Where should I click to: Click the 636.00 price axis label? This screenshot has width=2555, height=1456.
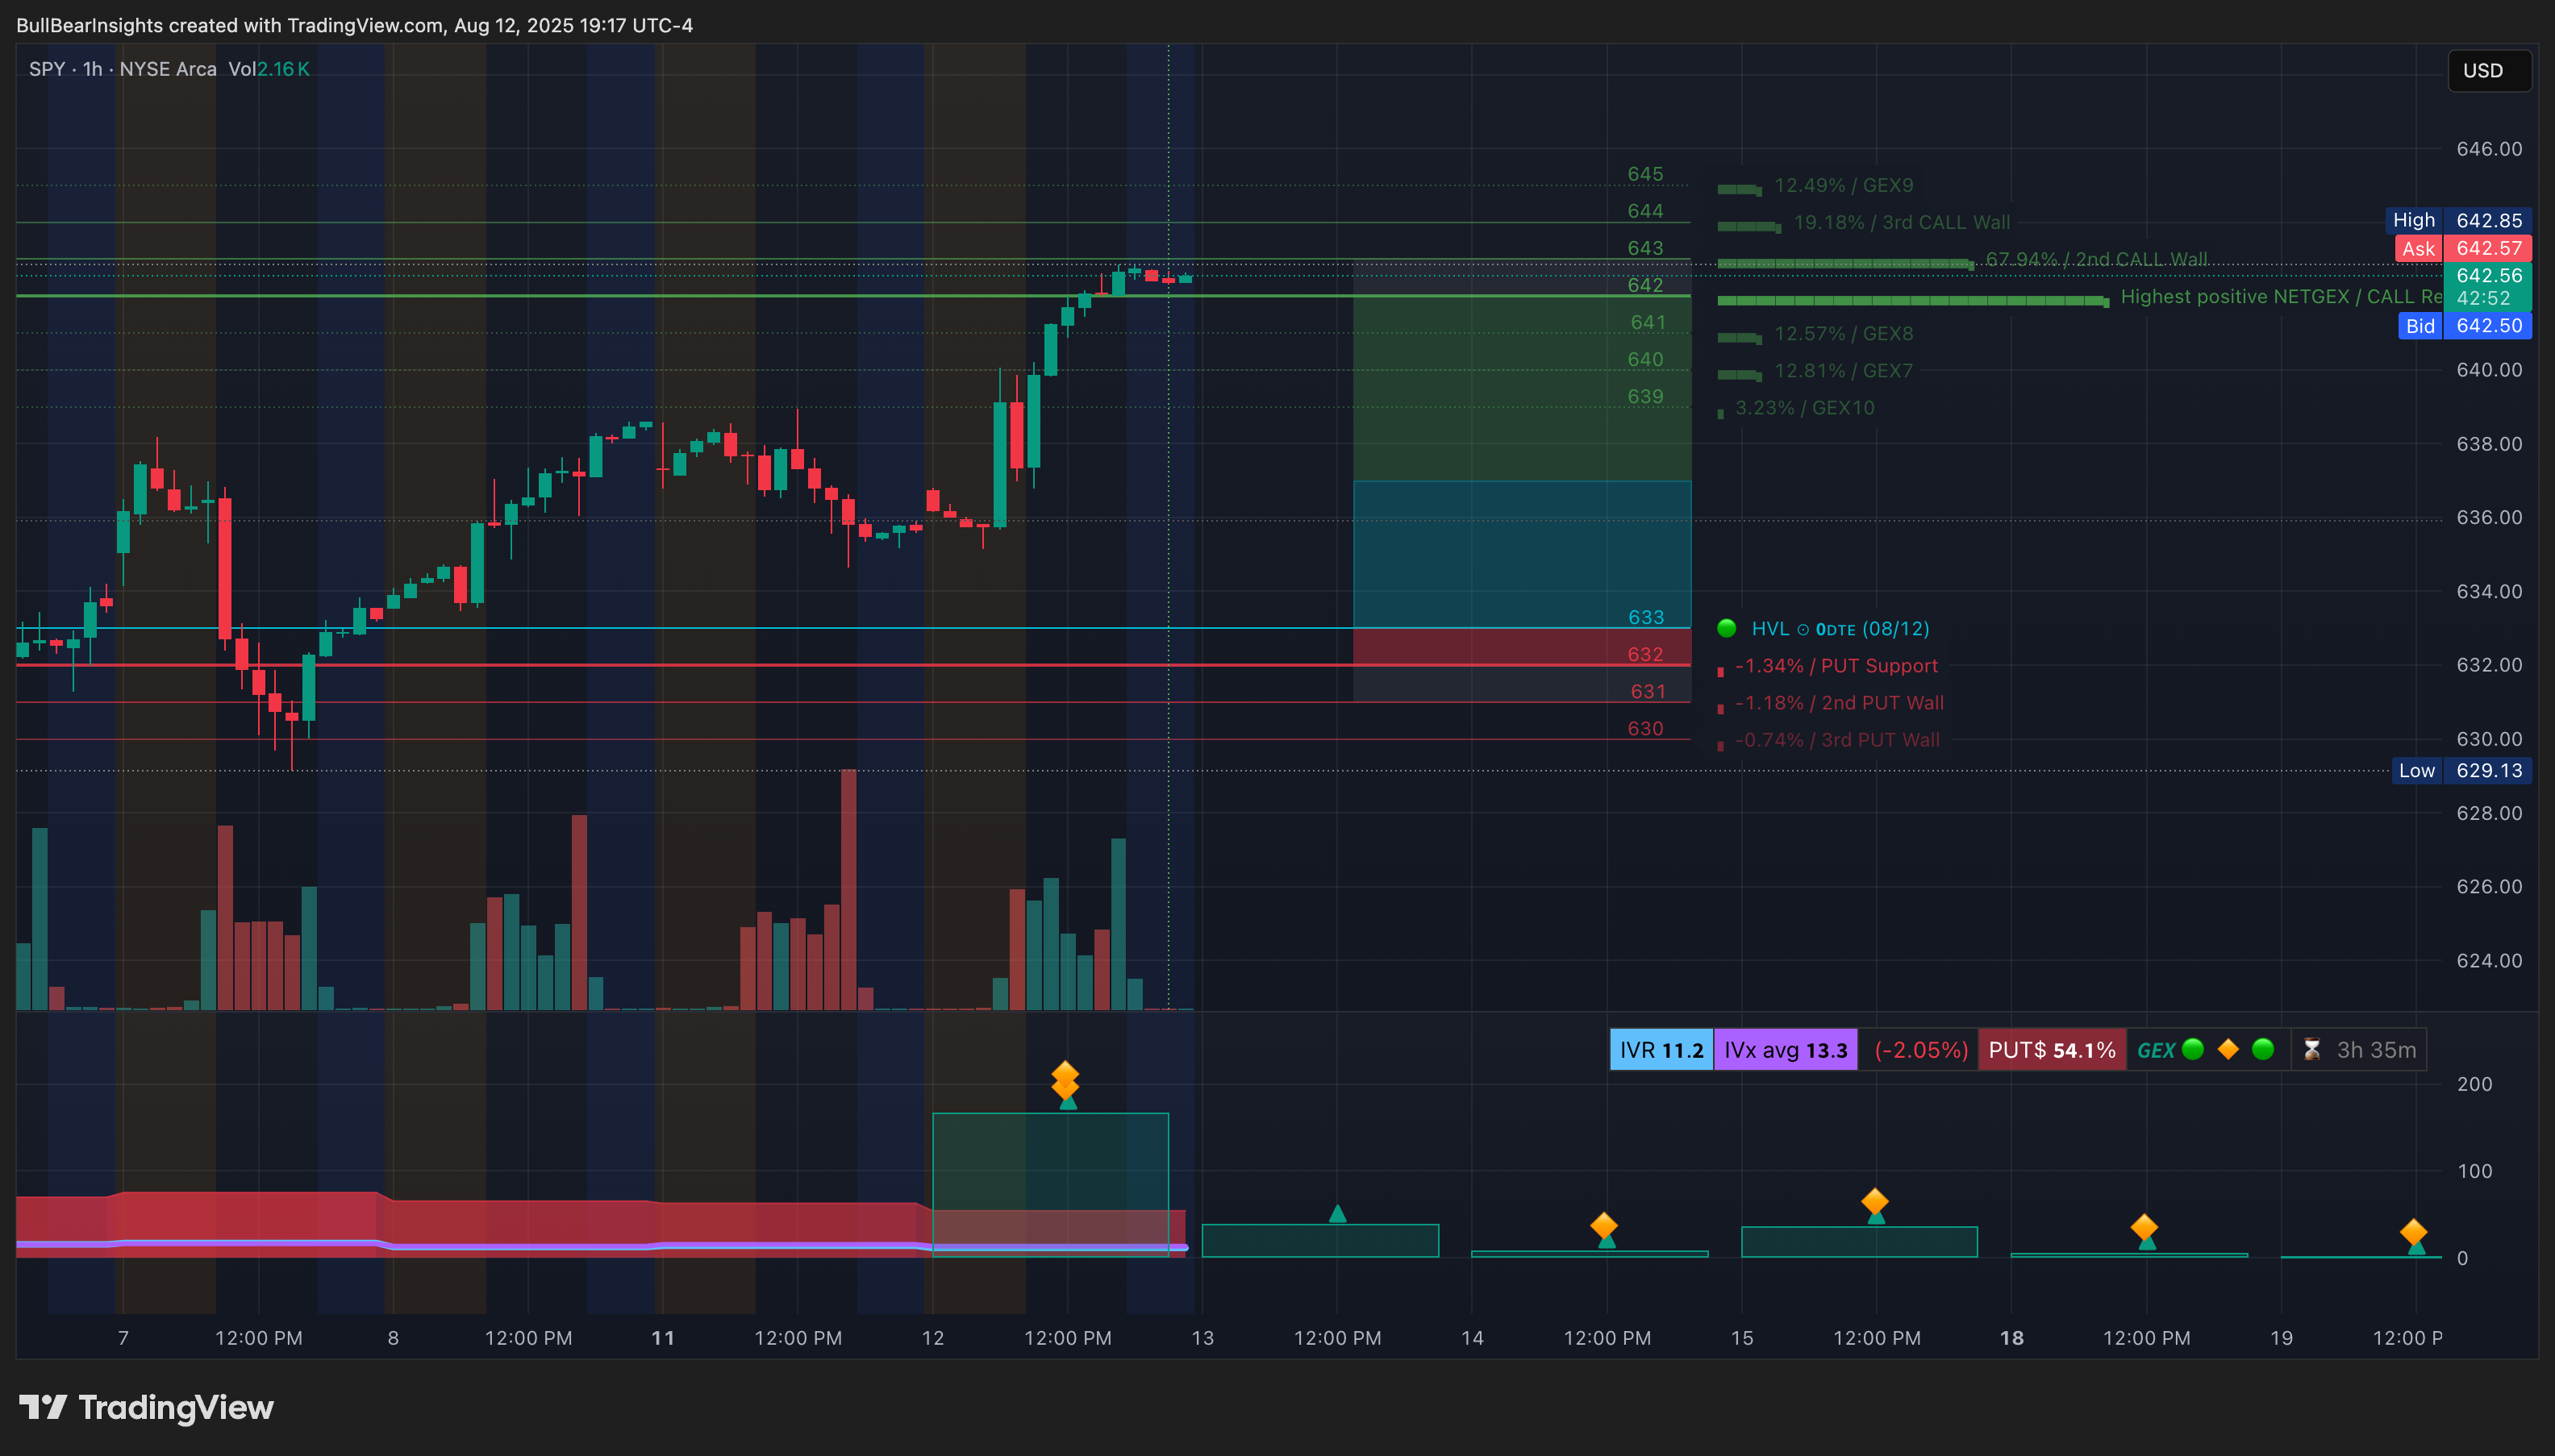pyautogui.click(x=2489, y=517)
